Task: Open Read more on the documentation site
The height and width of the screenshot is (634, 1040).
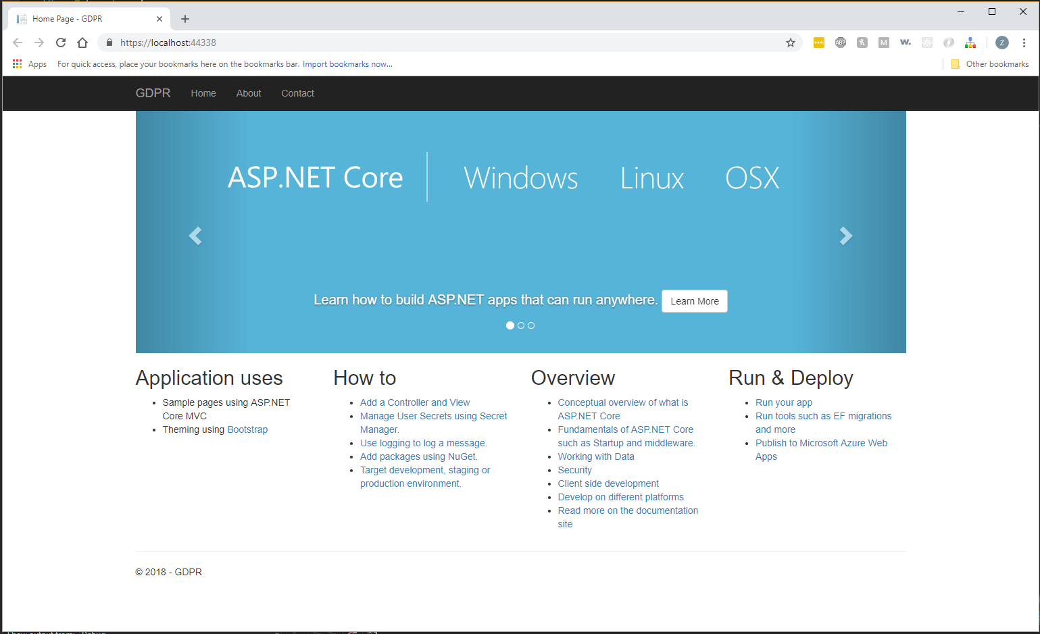Action: [628, 517]
